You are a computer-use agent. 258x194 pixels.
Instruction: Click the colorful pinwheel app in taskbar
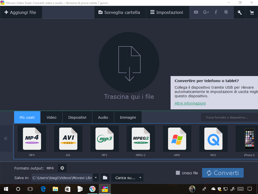92,189
